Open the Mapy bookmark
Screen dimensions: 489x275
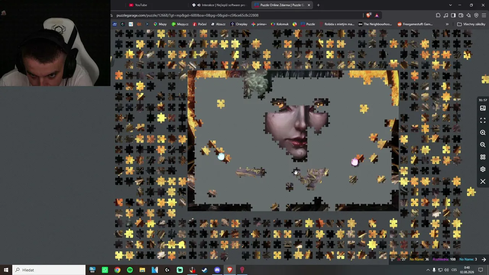point(160,24)
